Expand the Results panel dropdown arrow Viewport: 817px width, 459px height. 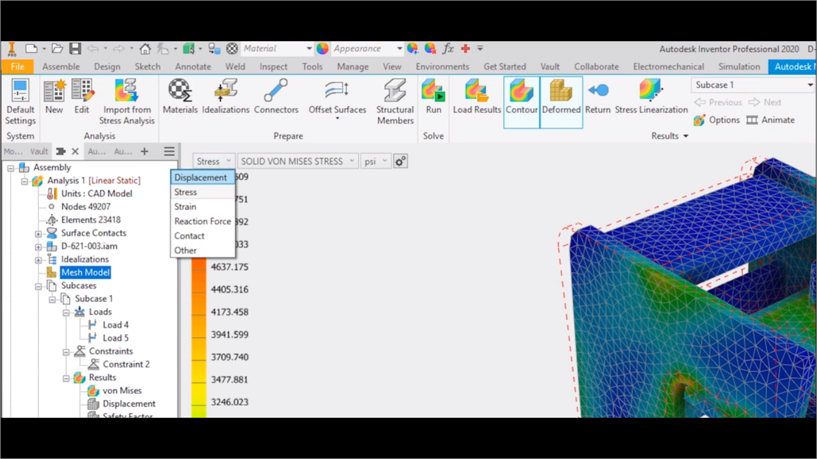(685, 136)
